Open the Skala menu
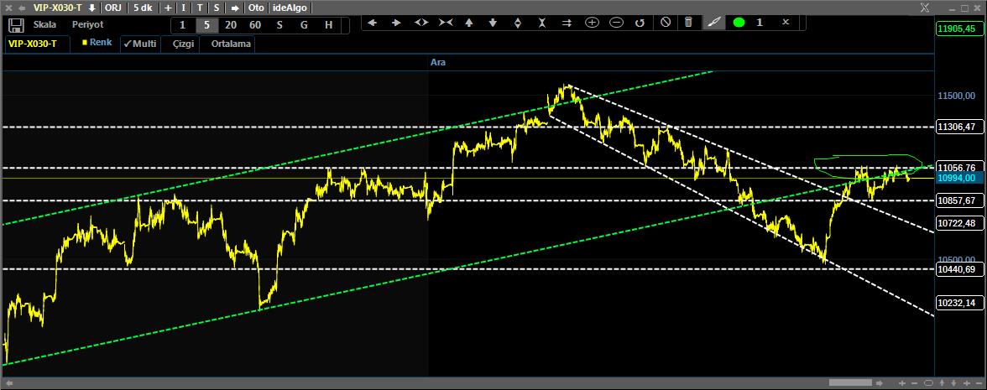Viewport: 987px width, 390px height. [44, 25]
